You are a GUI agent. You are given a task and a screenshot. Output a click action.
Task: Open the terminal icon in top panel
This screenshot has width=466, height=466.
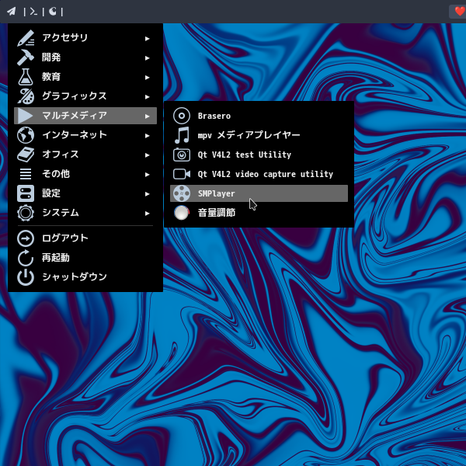click(33, 12)
